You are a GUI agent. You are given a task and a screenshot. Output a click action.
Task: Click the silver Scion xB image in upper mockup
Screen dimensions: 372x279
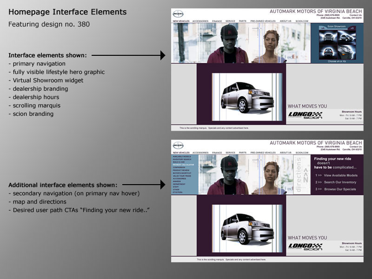point(247,97)
